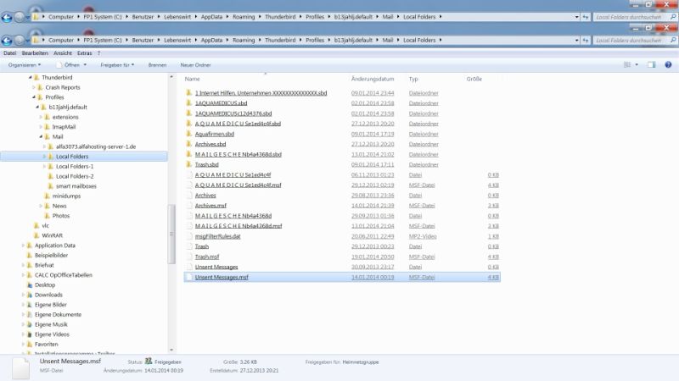The width and height of the screenshot is (679, 381).
Task: Select smart mailboxes folder in tree
Action: pyautogui.click(x=76, y=186)
